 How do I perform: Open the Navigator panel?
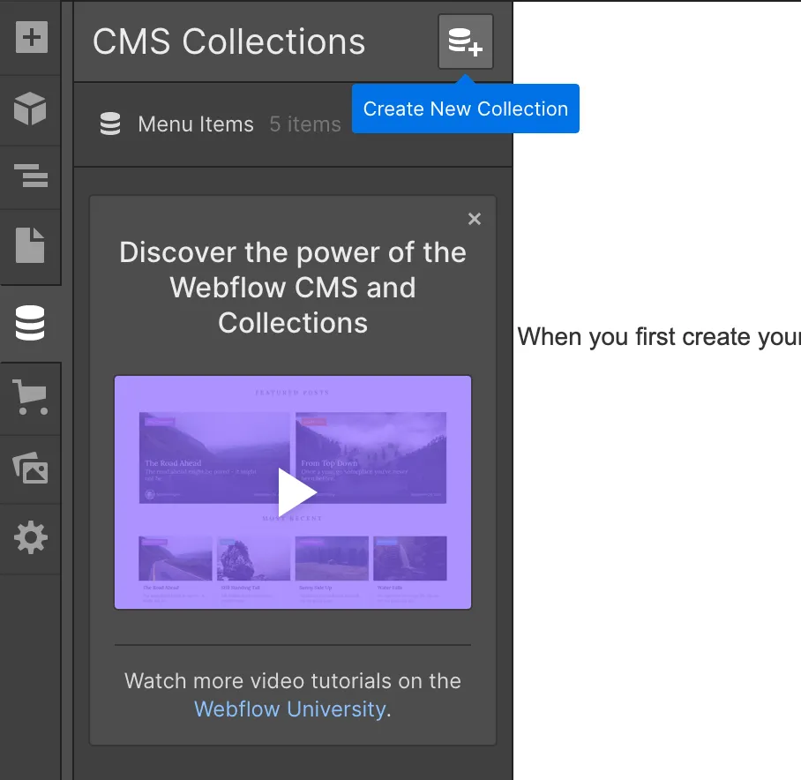pos(31,176)
